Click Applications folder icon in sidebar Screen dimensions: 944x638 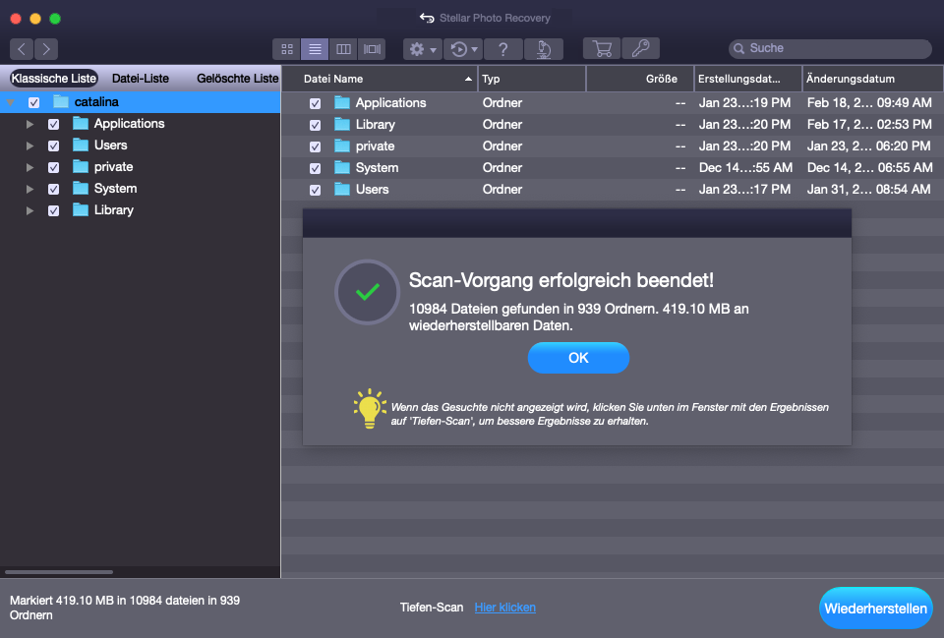click(81, 123)
